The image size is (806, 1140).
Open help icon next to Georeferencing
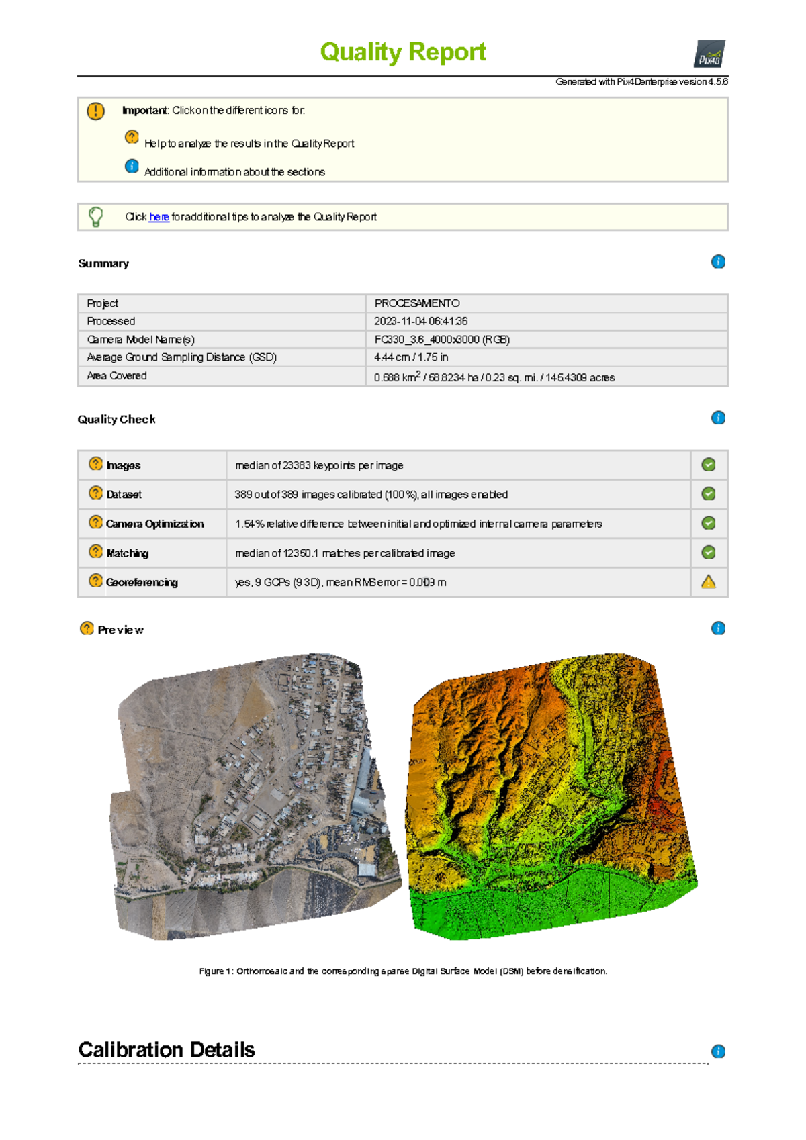[x=95, y=581]
